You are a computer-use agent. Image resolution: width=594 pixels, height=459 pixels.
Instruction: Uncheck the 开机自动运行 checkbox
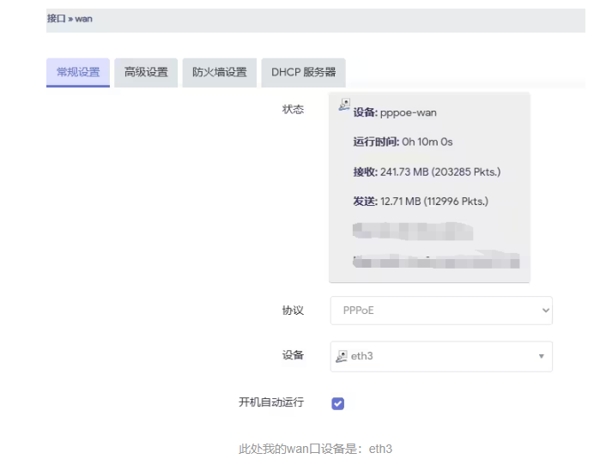click(x=338, y=403)
